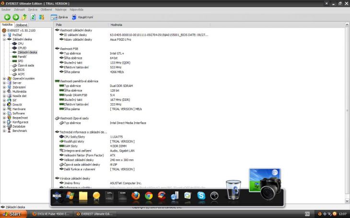Select the Software tree item icon
The width and height of the screenshot is (350, 218).
(9, 113)
